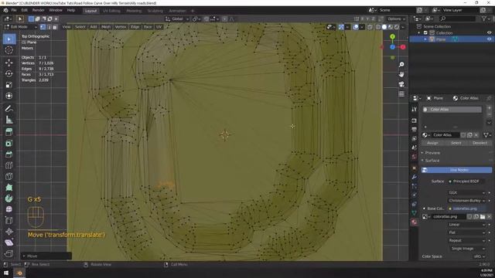The width and height of the screenshot is (495, 278).
Task: Open the Edit Mode dropdown
Action: (x=21, y=27)
